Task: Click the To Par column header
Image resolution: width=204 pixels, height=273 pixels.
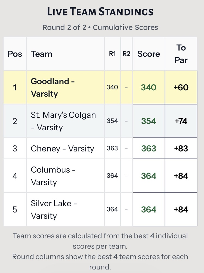Action: (x=181, y=54)
